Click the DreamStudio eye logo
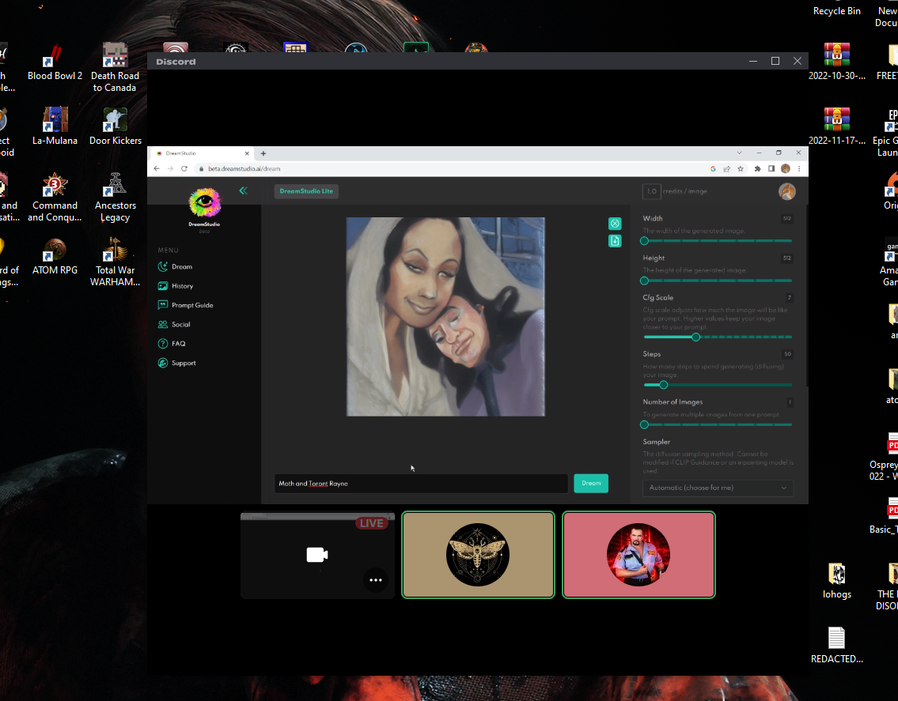 point(204,202)
